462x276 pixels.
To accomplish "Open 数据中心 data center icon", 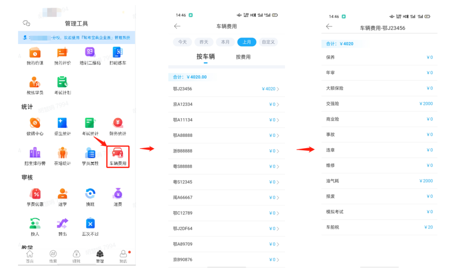I will (x=35, y=123).
